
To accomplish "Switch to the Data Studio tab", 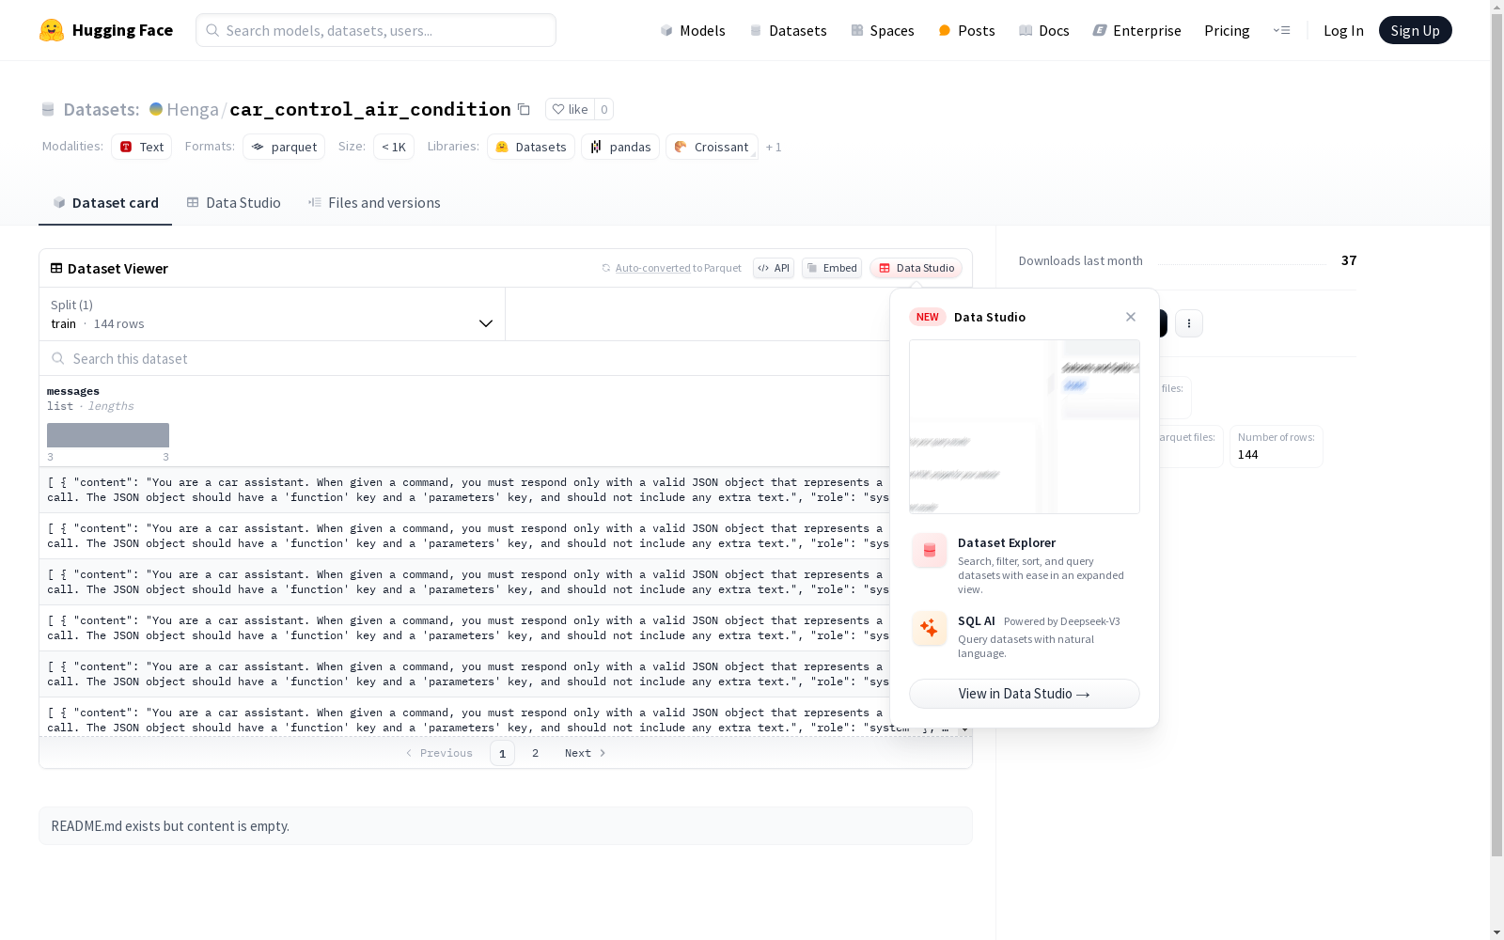I will [233, 203].
